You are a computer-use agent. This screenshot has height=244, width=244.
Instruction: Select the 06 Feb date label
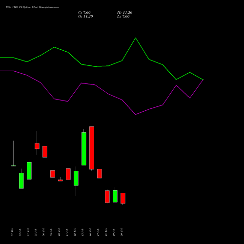(x=43, y=232)
